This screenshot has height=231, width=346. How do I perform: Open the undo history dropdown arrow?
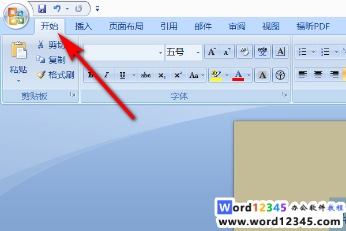point(67,9)
